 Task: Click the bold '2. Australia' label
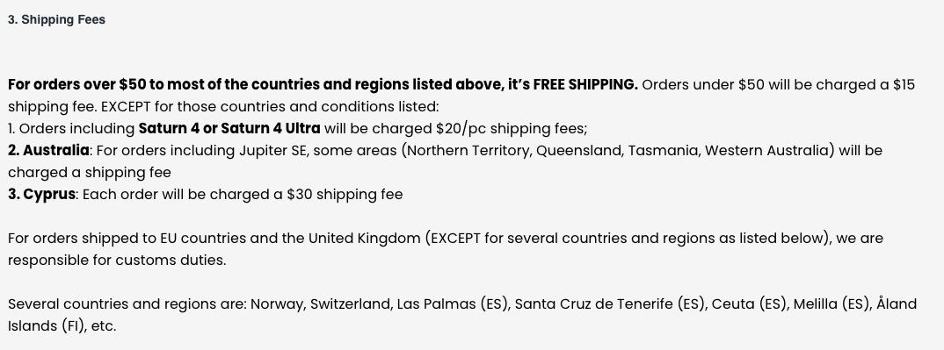(x=48, y=150)
